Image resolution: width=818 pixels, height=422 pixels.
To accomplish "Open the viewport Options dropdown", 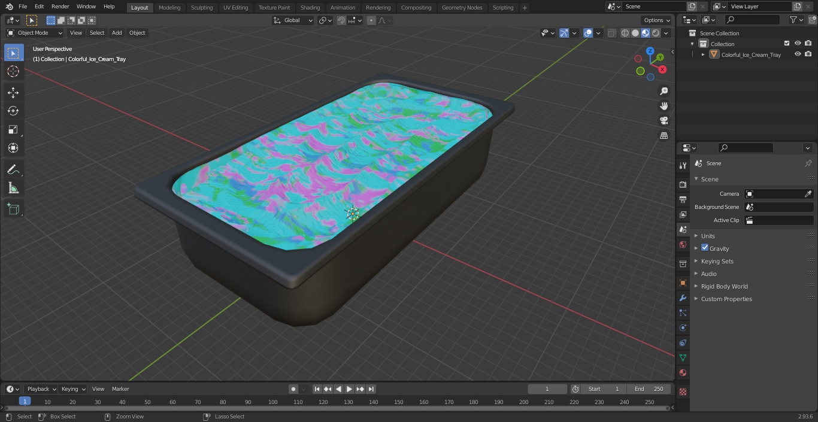I will click(657, 20).
